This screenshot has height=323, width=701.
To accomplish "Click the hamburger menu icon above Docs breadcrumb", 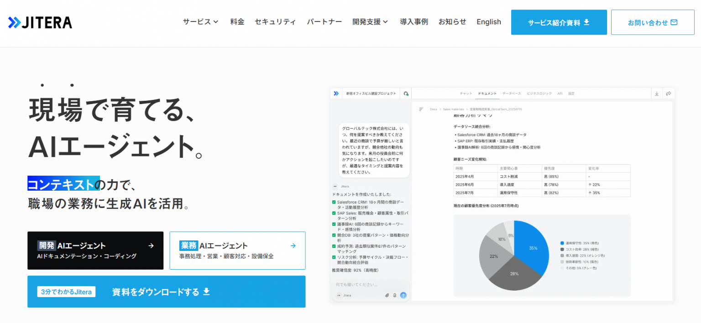I will point(421,109).
